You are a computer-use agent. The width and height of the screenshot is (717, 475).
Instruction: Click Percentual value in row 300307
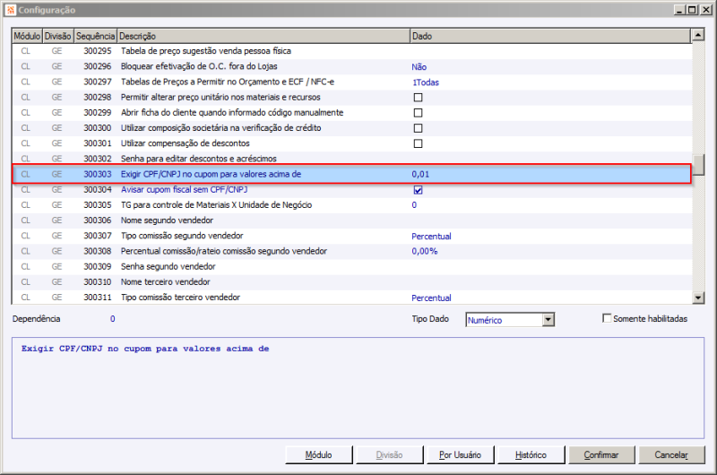tap(431, 237)
